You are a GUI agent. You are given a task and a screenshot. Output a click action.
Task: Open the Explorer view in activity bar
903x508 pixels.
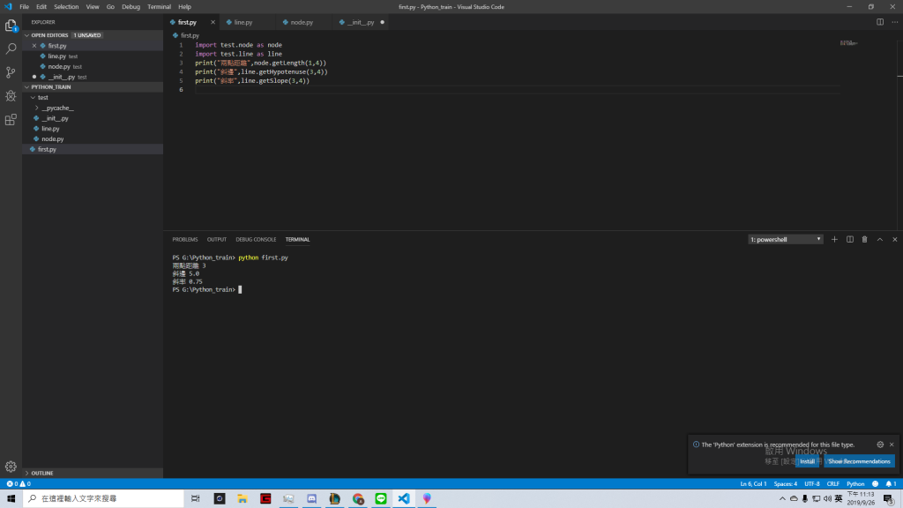tap(11, 26)
